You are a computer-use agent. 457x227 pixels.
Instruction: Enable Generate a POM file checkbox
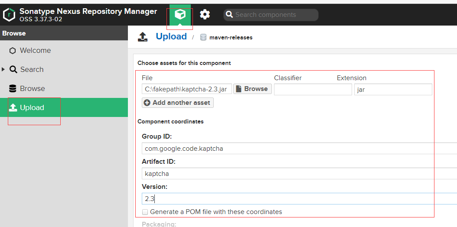[x=145, y=212]
